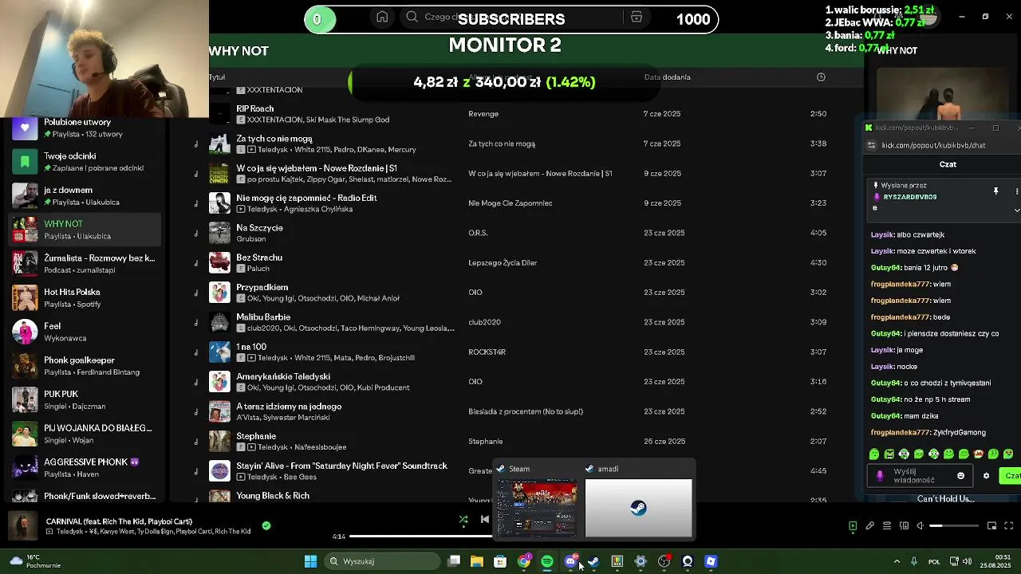Go to Spotify Home icon

pos(382,17)
